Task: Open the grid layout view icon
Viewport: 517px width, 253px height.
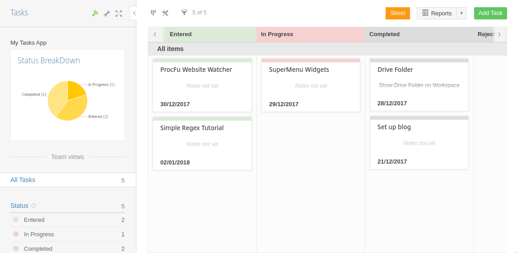Action: pos(153,13)
